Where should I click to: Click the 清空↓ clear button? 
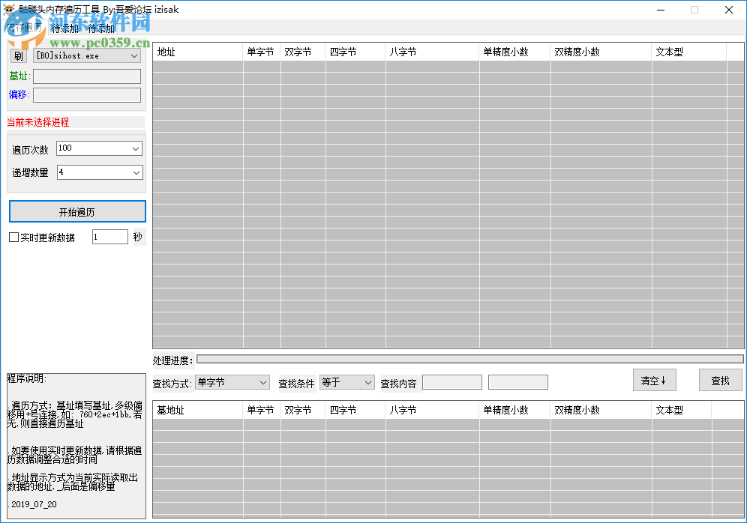click(654, 380)
